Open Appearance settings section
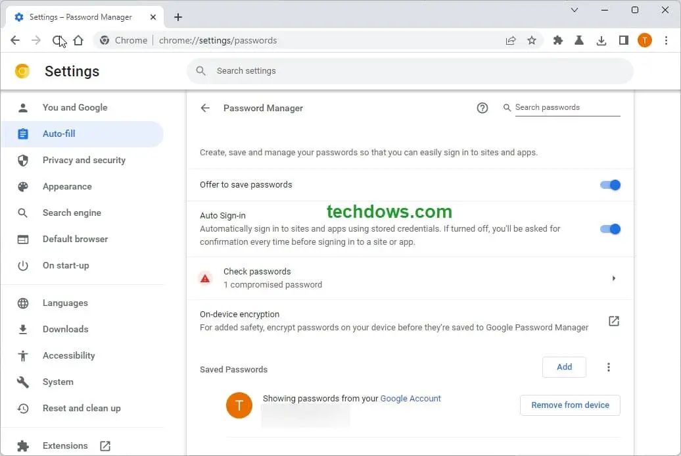 67,186
